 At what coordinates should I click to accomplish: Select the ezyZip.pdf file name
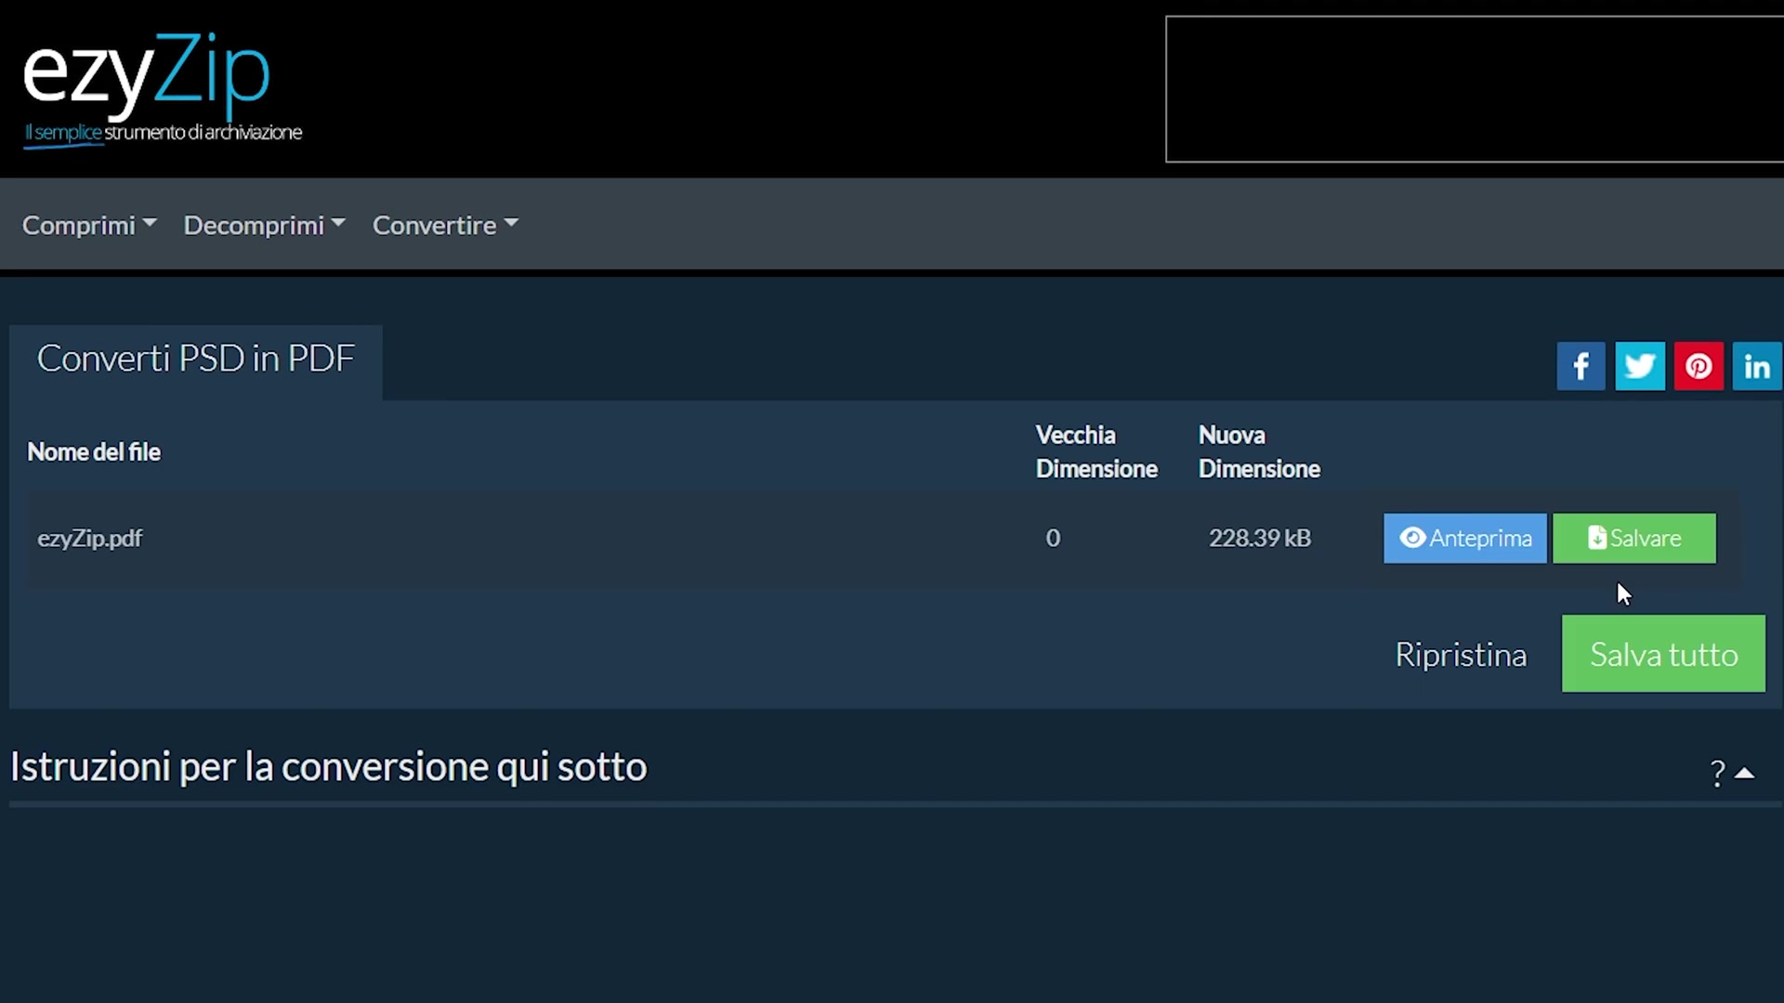[x=90, y=539]
